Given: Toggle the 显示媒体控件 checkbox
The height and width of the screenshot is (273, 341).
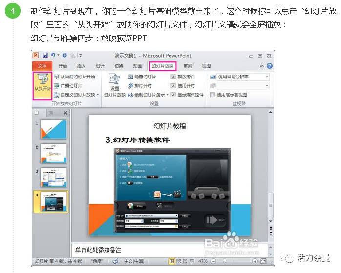Looking at the screenshot, I should (x=173, y=95).
